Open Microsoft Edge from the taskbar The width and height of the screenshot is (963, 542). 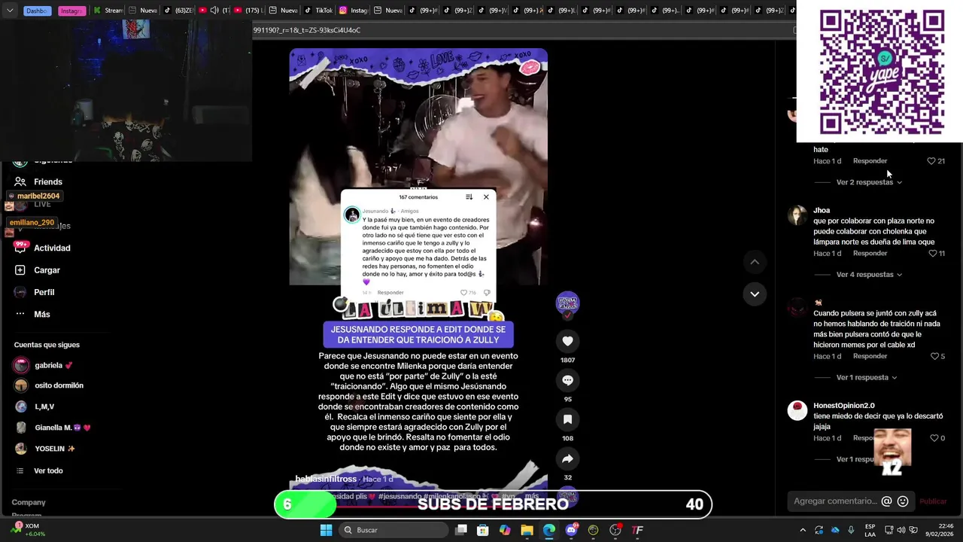coord(549,530)
